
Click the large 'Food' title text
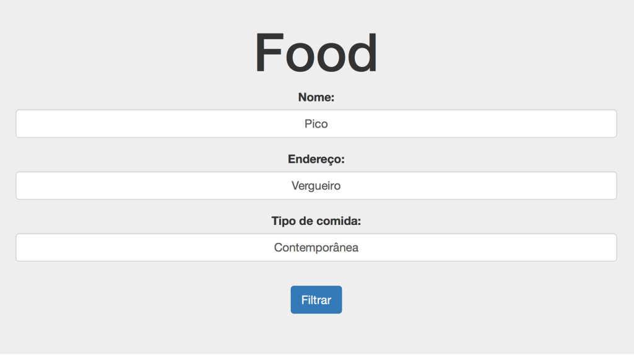(x=316, y=53)
